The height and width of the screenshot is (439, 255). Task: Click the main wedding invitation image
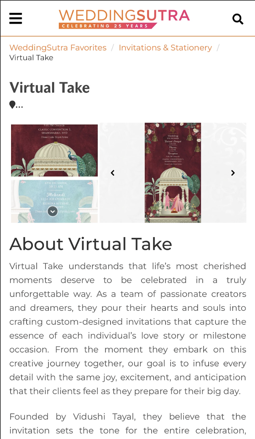[173, 173]
